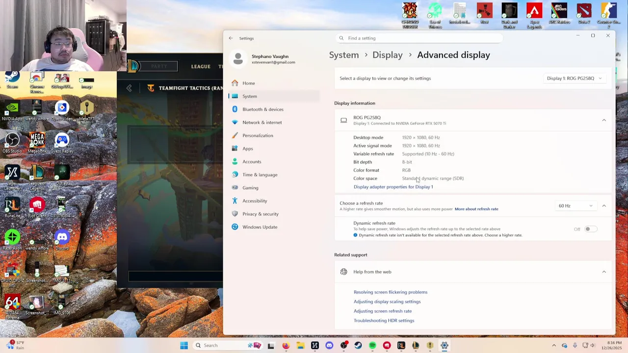Collapse the Help from the web section

pyautogui.click(x=604, y=272)
